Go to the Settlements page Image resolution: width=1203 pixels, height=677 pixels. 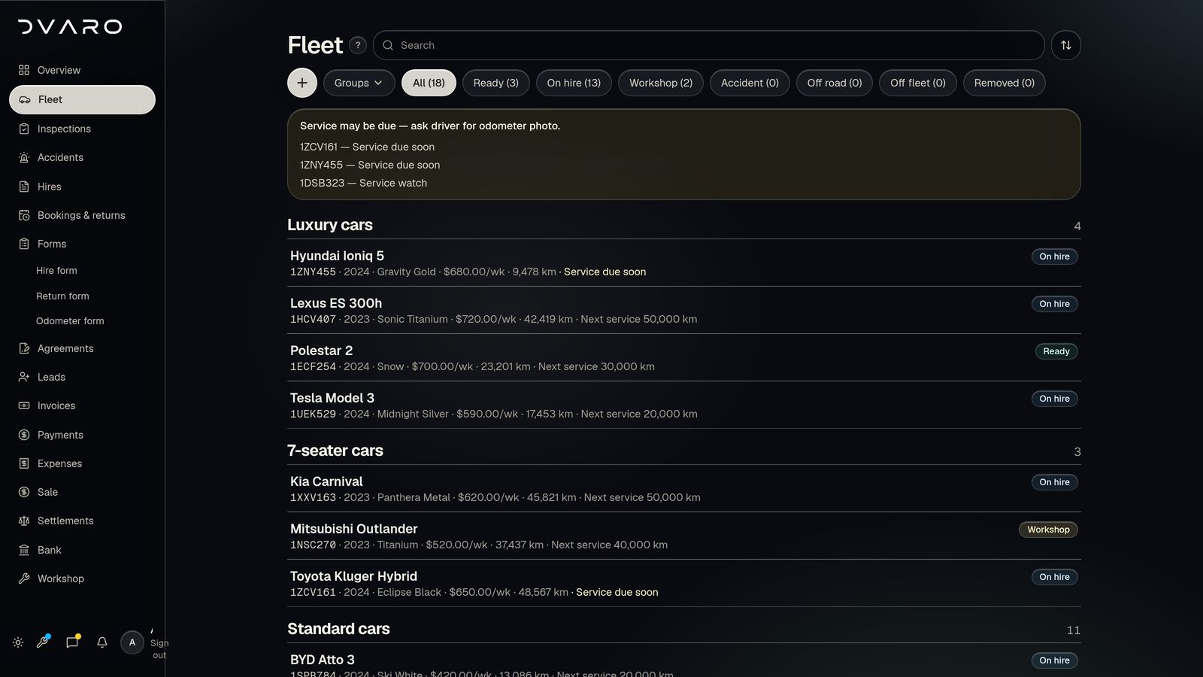[82, 521]
